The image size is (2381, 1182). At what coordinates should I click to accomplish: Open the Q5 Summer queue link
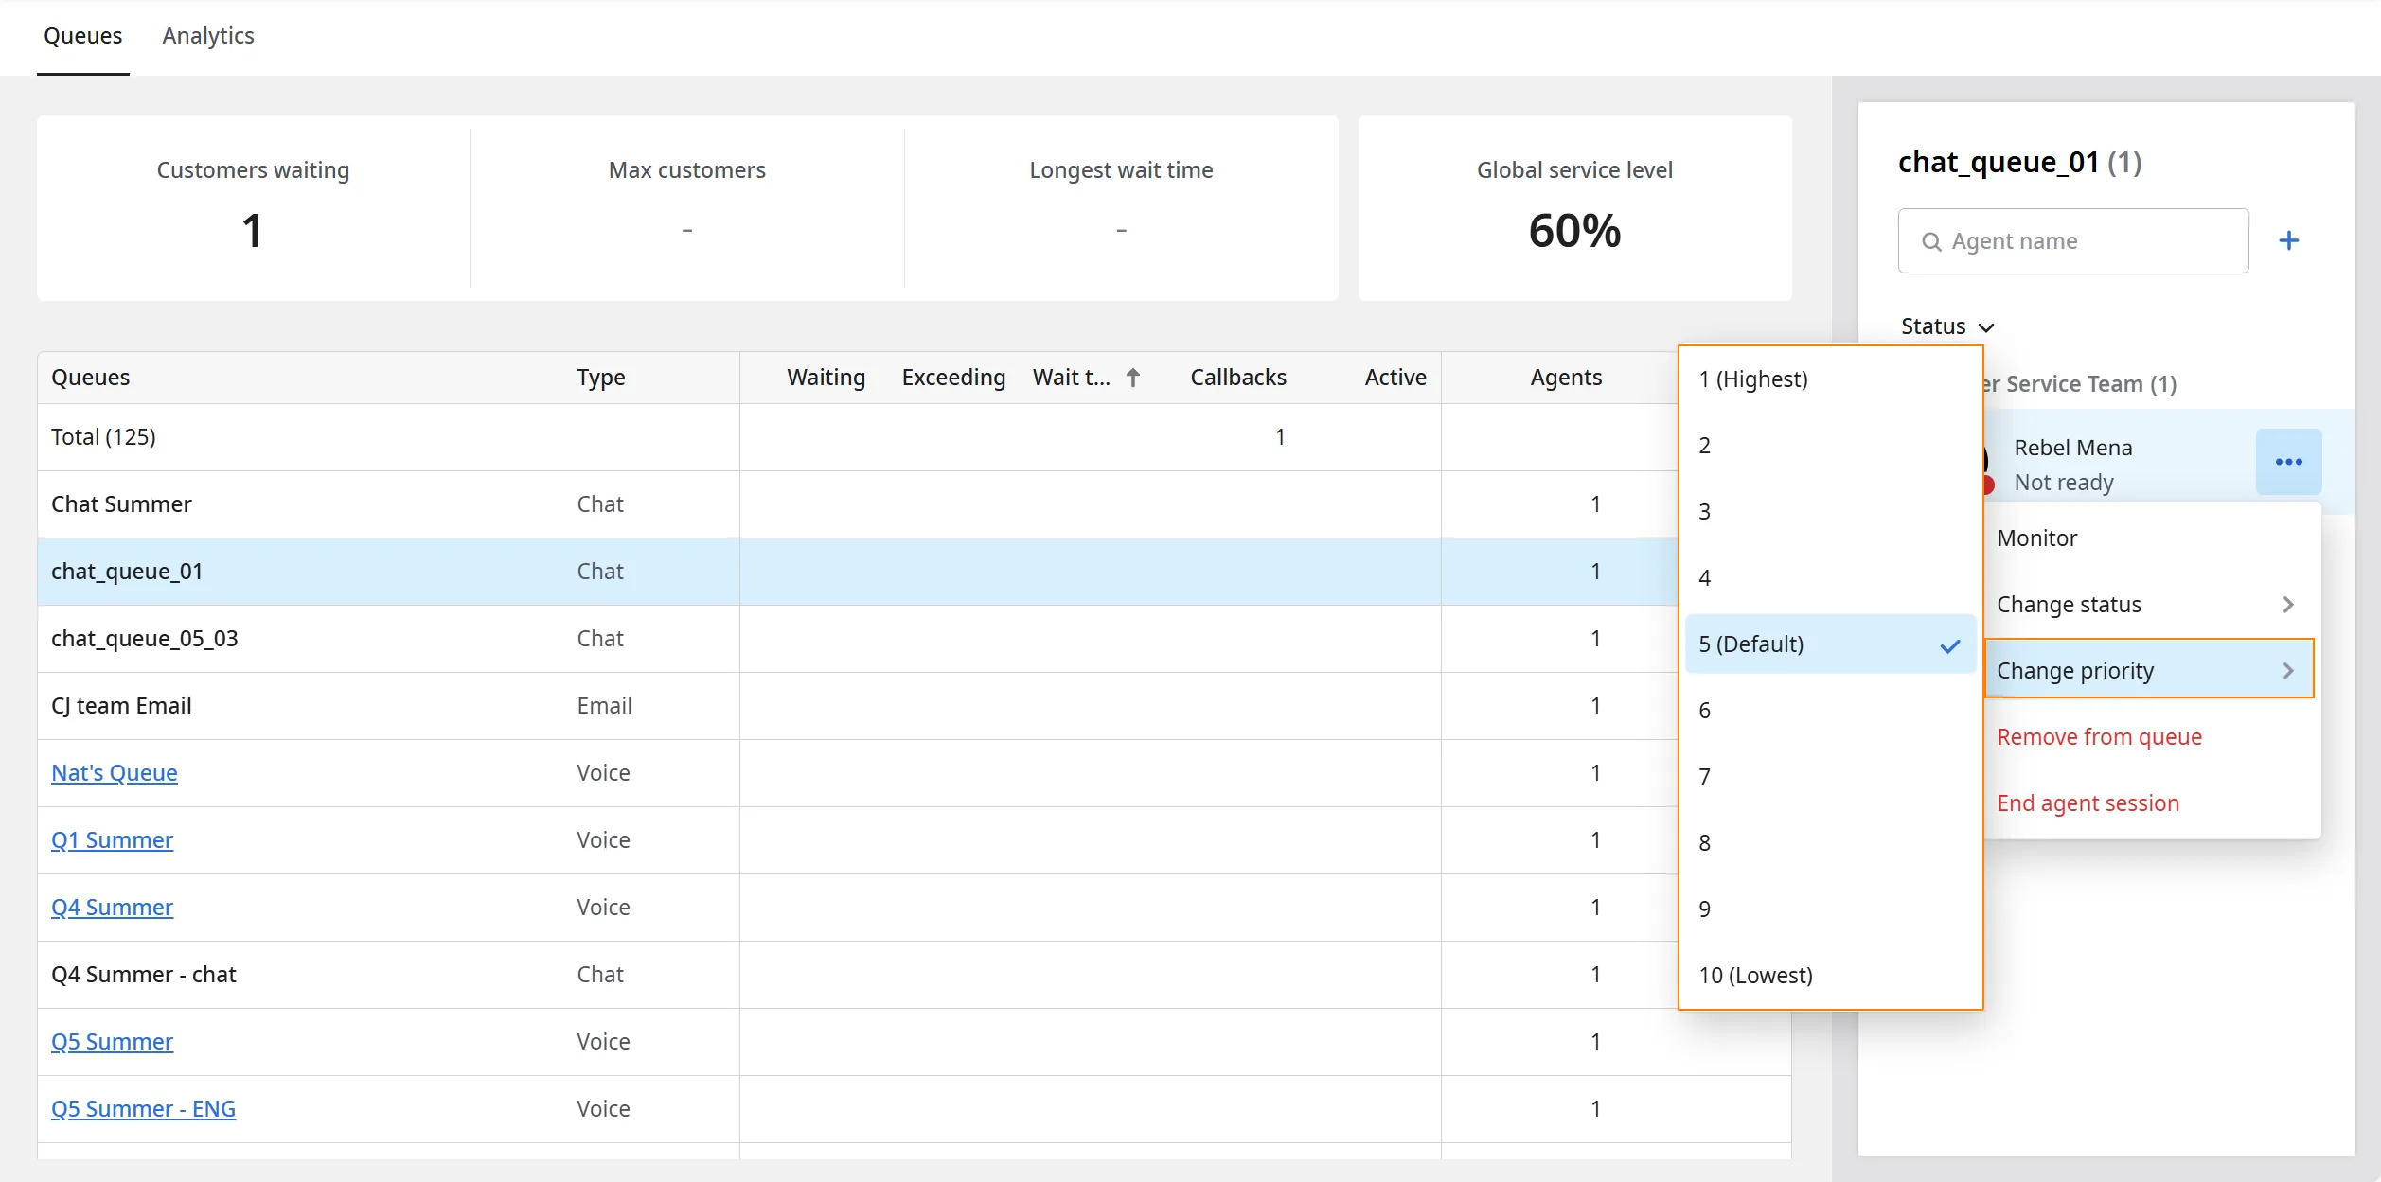coord(112,1041)
